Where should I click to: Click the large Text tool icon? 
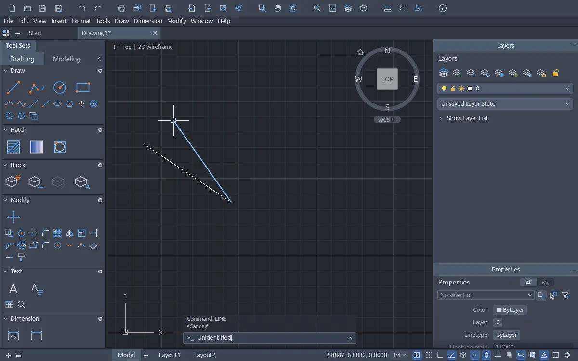click(x=13, y=289)
